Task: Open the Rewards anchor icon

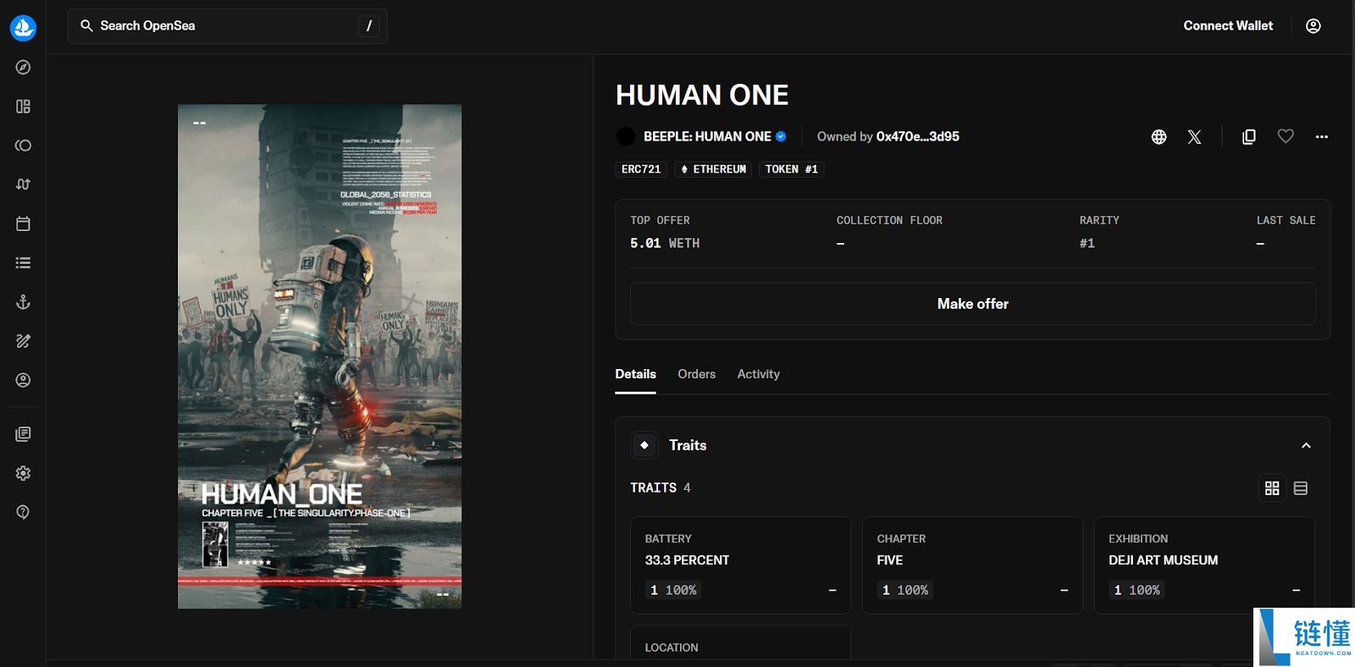Action: (x=23, y=302)
